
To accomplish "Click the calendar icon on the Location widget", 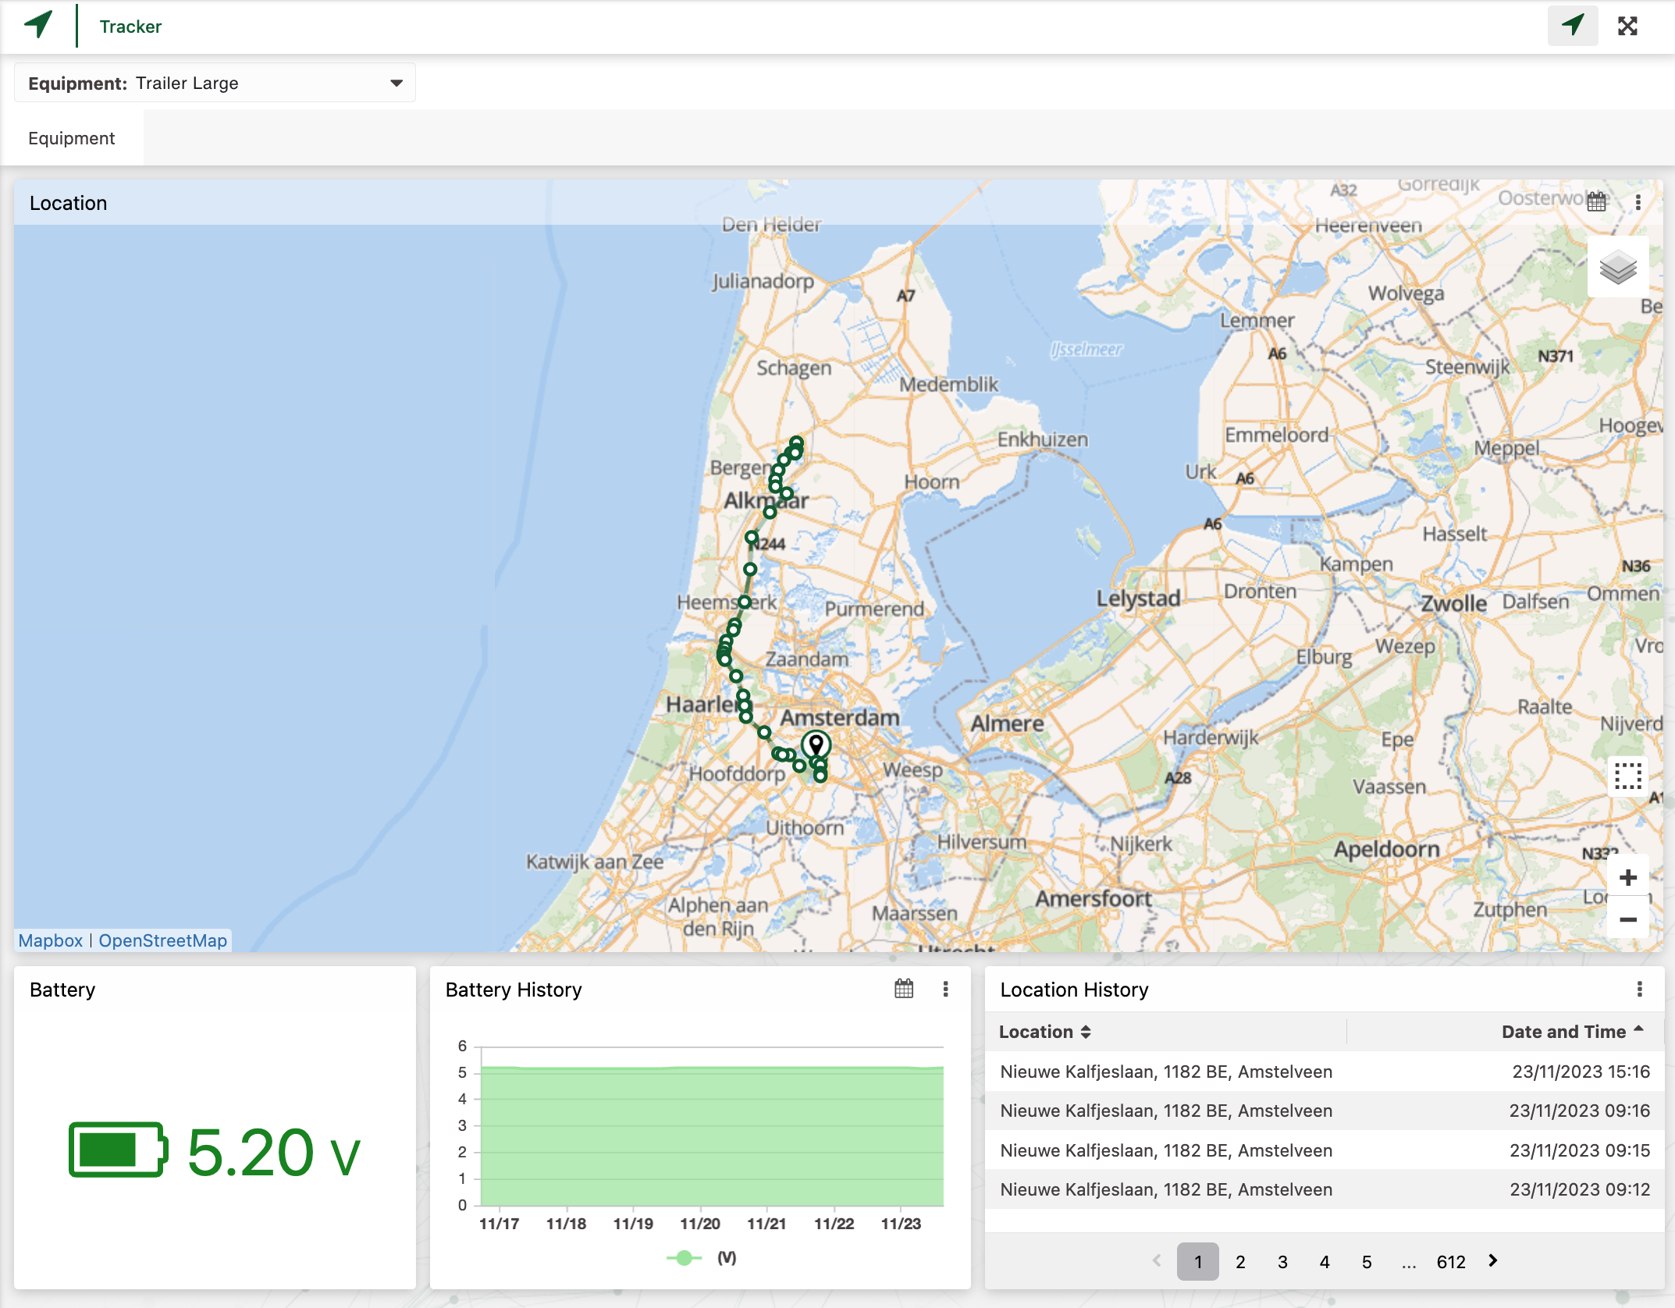I will coord(1597,201).
